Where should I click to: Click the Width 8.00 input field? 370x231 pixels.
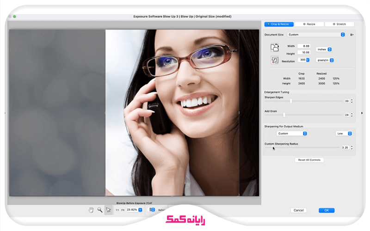point(304,46)
